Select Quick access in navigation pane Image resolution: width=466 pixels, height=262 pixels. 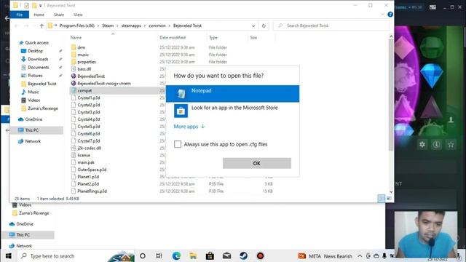(x=37, y=43)
